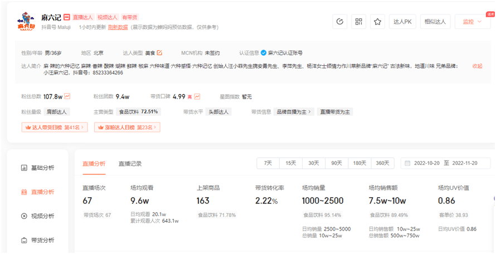Click the 麻六记 avatar logo
This screenshot has width=496, height=254.
[27, 22]
